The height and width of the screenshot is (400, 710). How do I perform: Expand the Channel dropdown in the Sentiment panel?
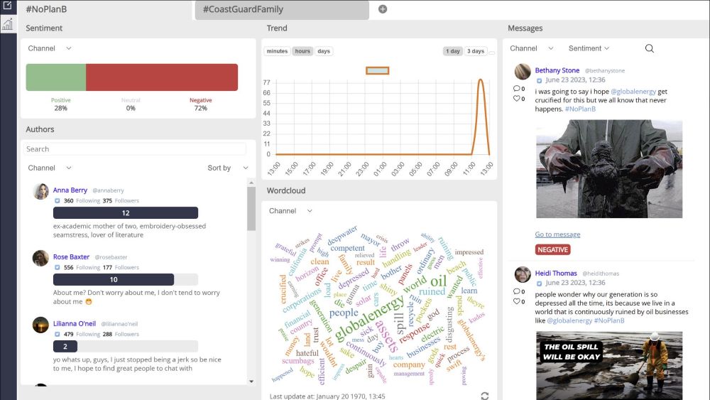pos(50,48)
